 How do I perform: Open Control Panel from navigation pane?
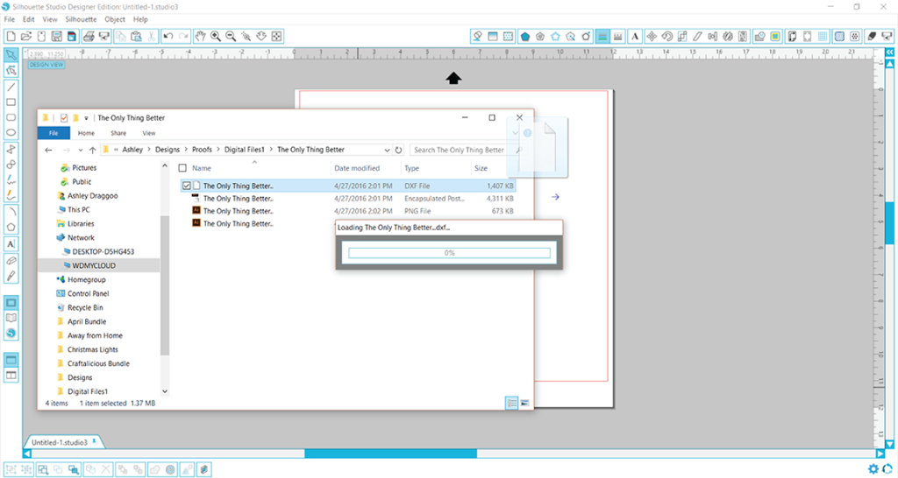[89, 293]
